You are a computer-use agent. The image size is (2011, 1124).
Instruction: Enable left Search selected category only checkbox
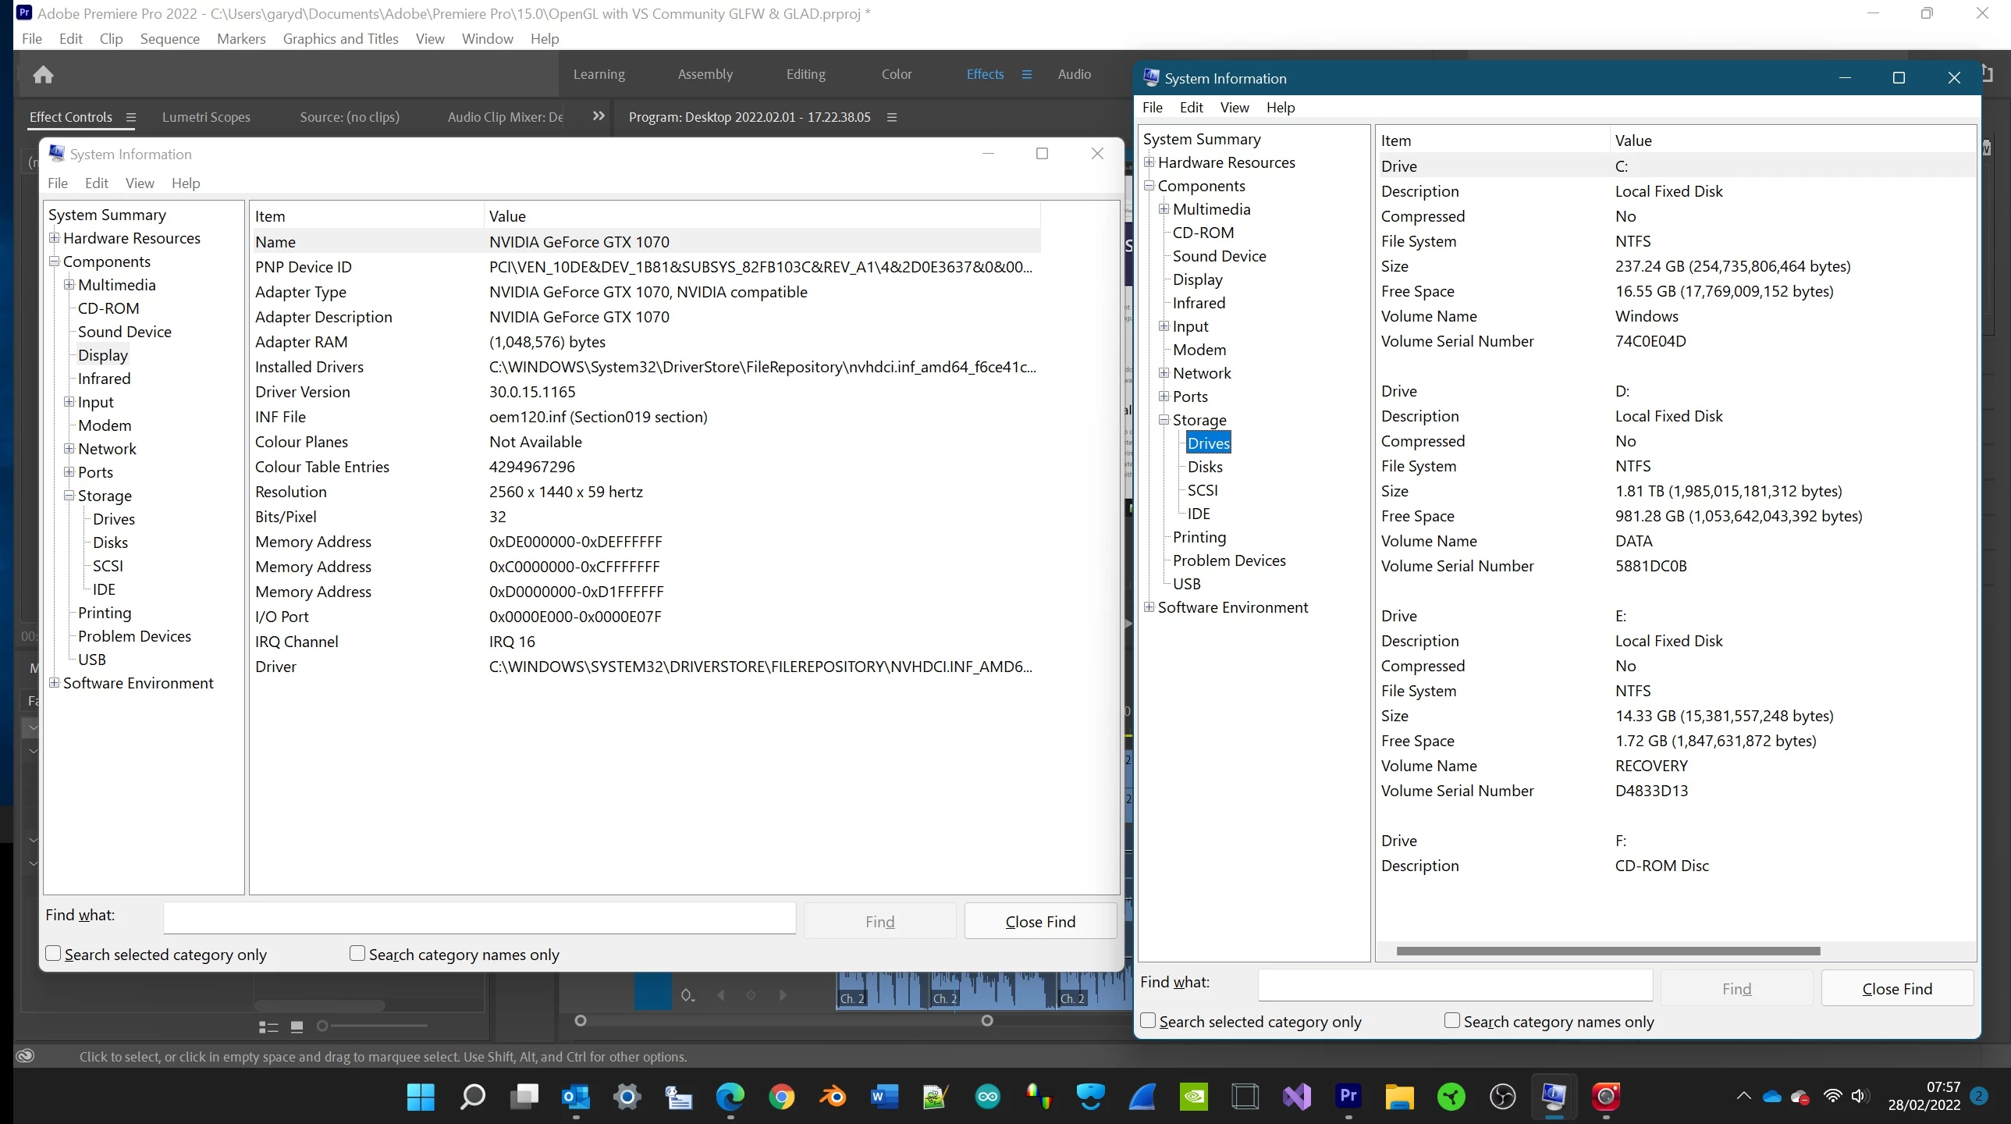(x=53, y=953)
